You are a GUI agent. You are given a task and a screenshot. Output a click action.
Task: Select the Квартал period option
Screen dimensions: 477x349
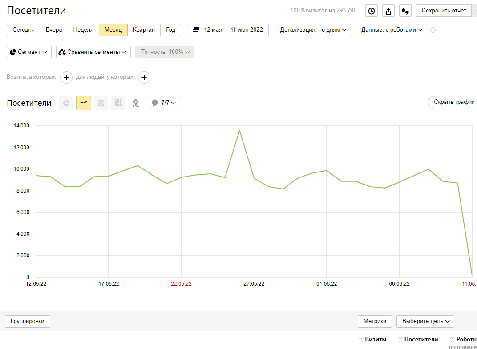[x=144, y=30]
